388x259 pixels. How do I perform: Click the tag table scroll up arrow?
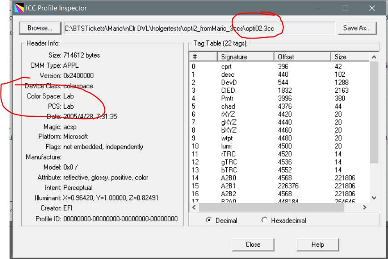[x=374, y=57]
